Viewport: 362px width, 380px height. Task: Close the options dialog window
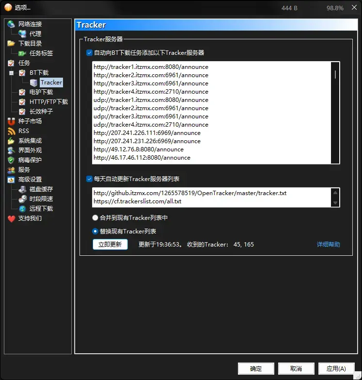pyautogui.click(x=354, y=7)
